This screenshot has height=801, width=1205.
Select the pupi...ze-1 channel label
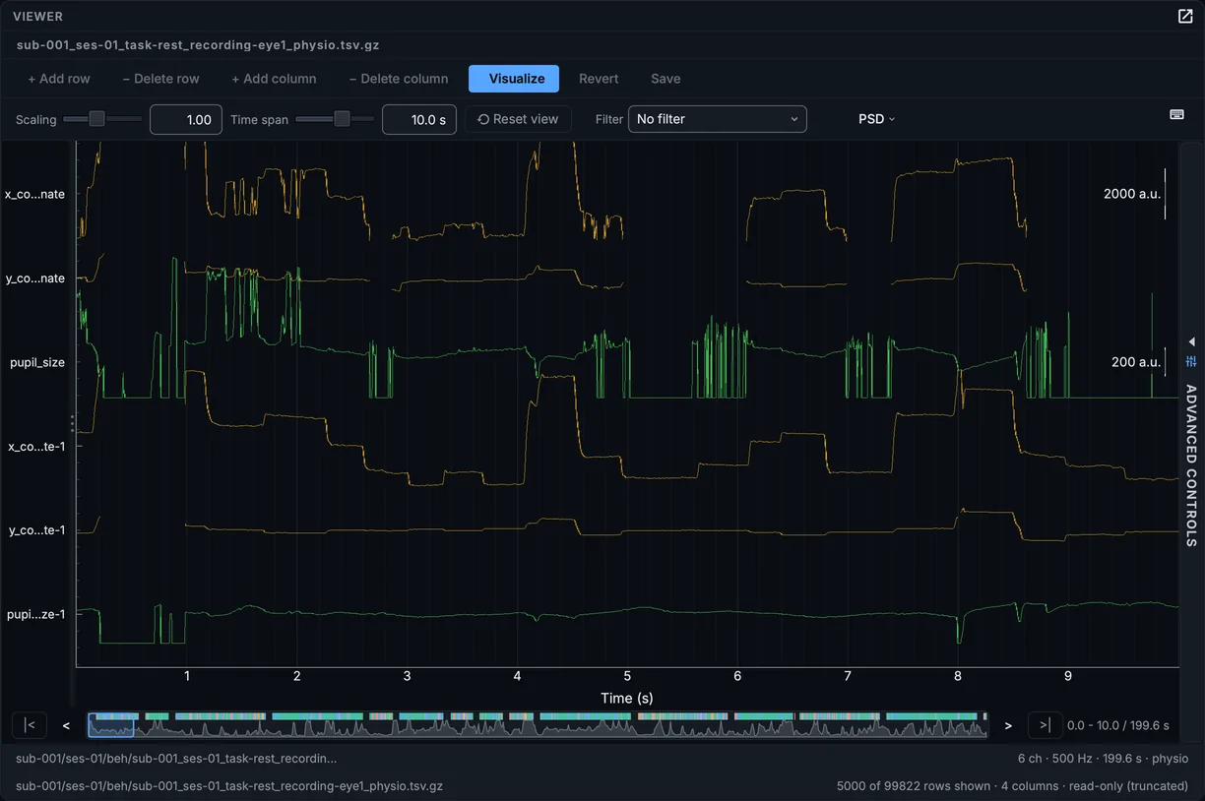tap(36, 615)
